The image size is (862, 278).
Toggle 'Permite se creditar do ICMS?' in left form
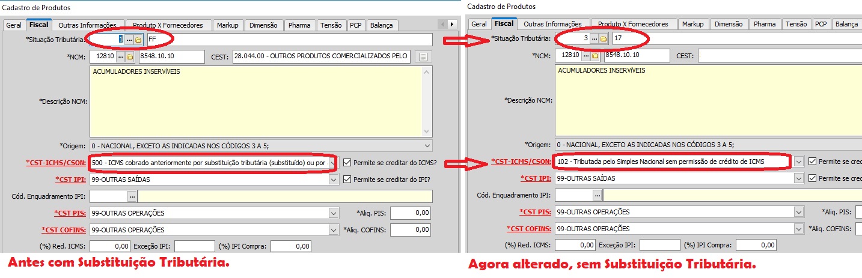click(x=347, y=162)
